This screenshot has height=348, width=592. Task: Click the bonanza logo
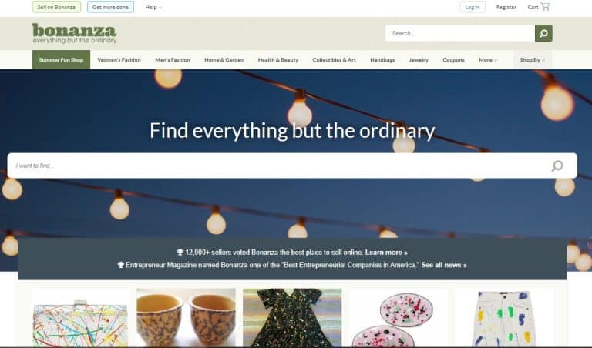pos(74,33)
